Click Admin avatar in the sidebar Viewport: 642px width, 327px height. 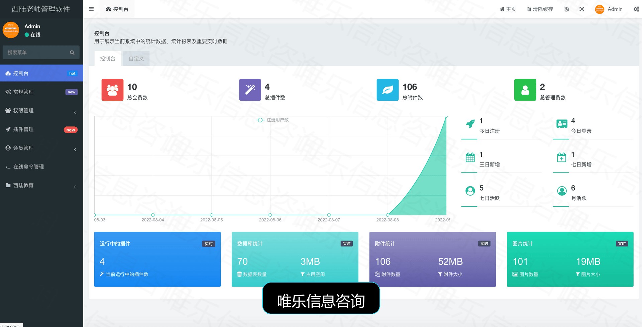(x=11, y=30)
